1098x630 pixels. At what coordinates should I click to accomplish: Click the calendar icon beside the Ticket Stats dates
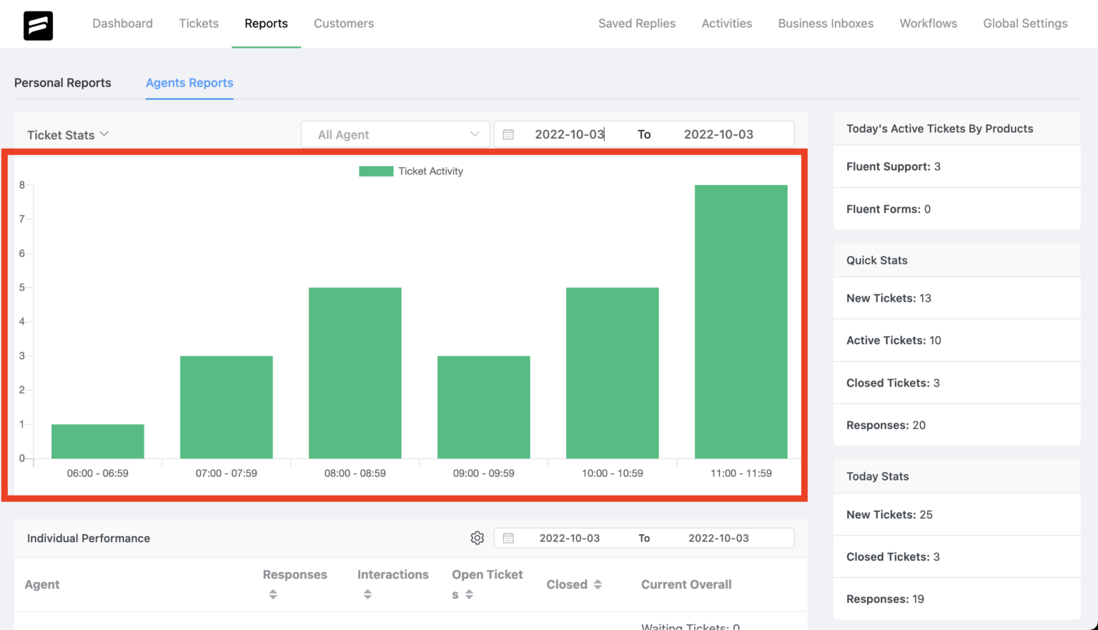click(x=509, y=134)
